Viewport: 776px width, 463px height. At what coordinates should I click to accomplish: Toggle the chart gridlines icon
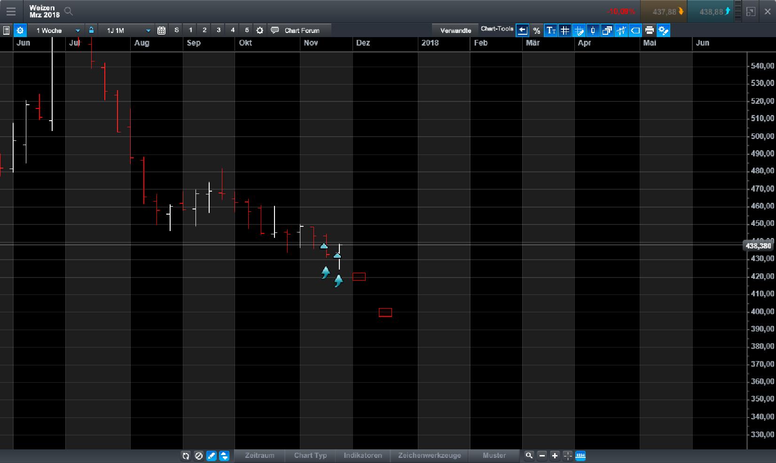(564, 30)
